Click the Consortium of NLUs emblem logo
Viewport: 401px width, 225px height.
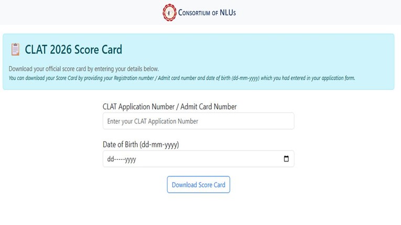pyautogui.click(x=170, y=12)
